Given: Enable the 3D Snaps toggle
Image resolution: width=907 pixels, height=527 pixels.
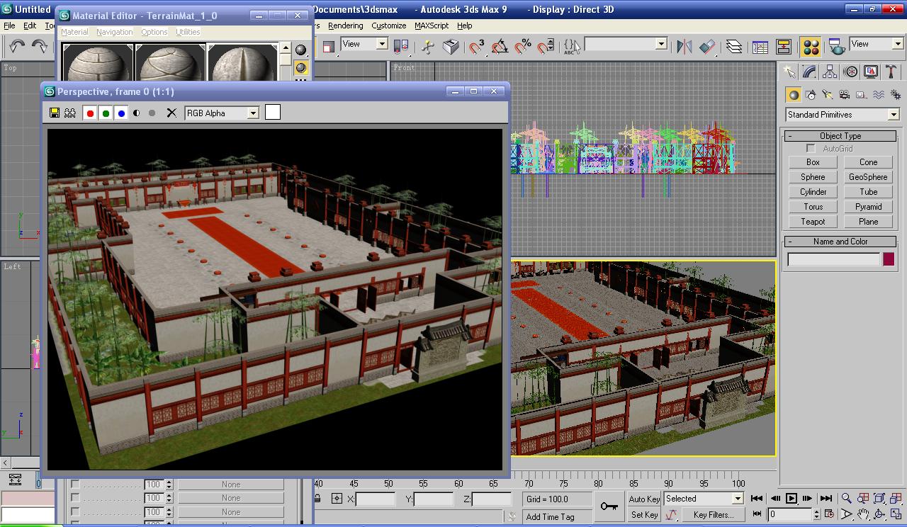Looking at the screenshot, I should click(477, 47).
